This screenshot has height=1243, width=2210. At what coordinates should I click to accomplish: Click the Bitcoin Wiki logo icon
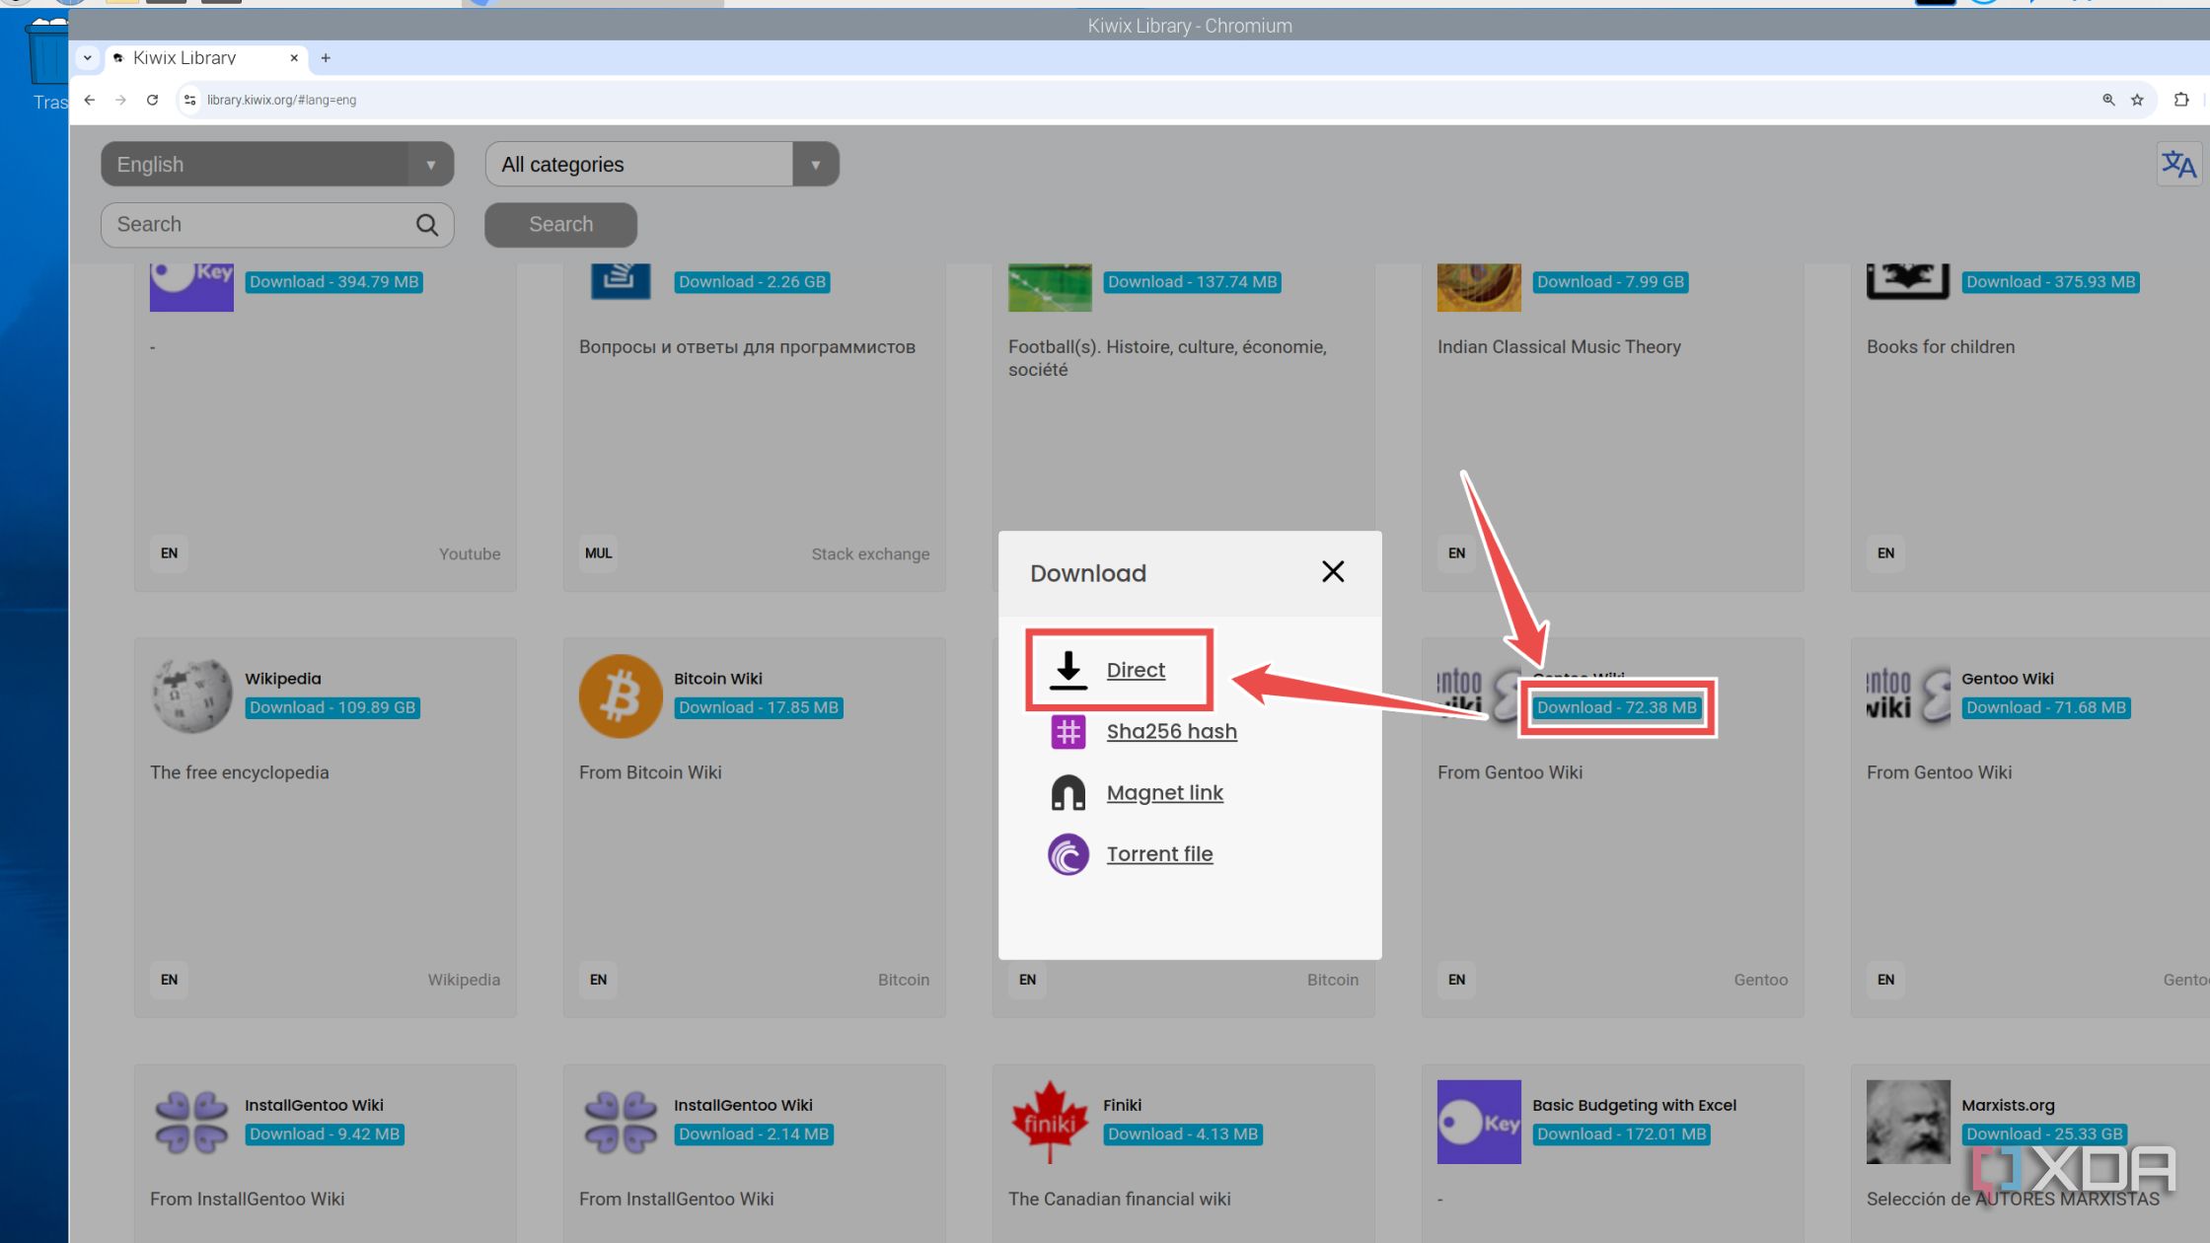pos(620,695)
